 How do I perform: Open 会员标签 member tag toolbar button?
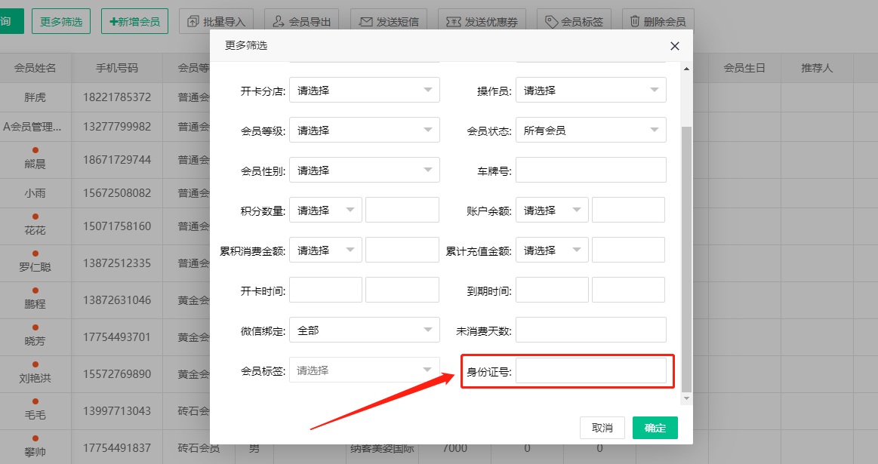coord(574,22)
